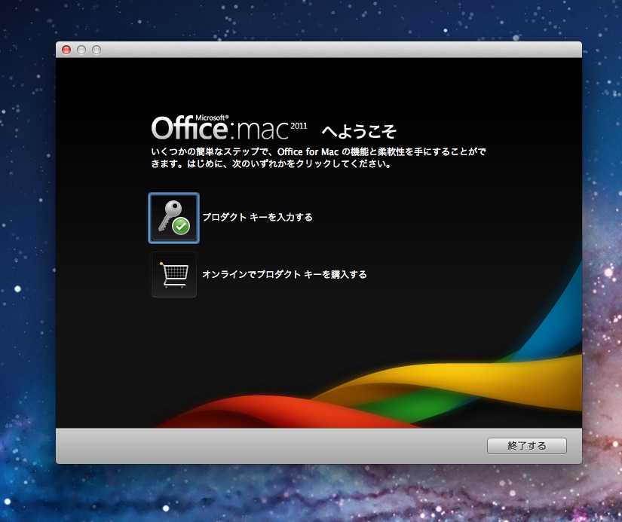
Task: Select プロダクト キーを入力する text label
Action: (257, 217)
